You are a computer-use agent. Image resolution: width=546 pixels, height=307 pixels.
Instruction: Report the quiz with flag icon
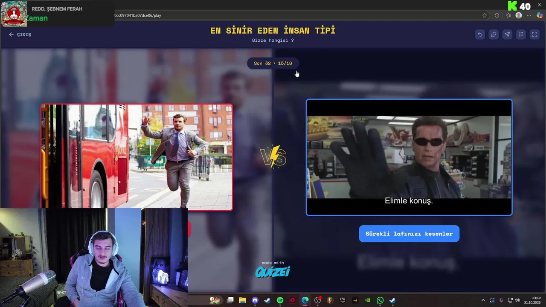521,35
